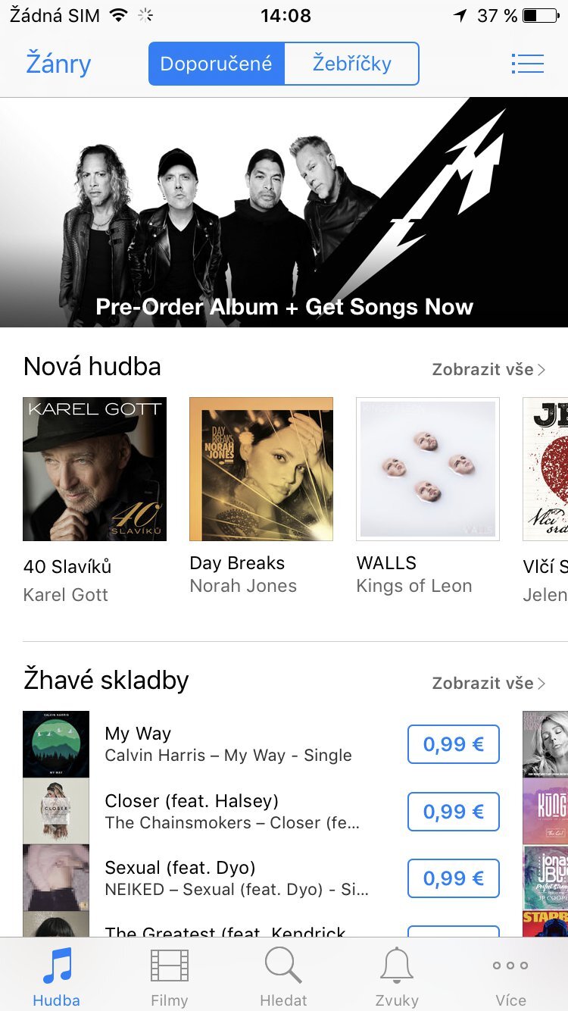
Task: Switch to the Doporučené segment
Action: point(217,64)
